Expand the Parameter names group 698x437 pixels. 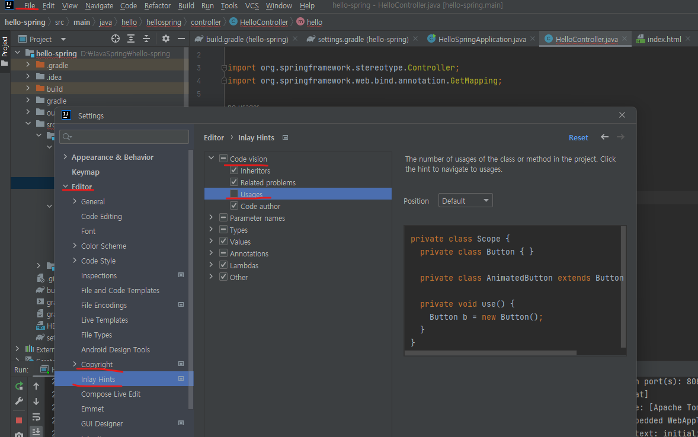212,217
